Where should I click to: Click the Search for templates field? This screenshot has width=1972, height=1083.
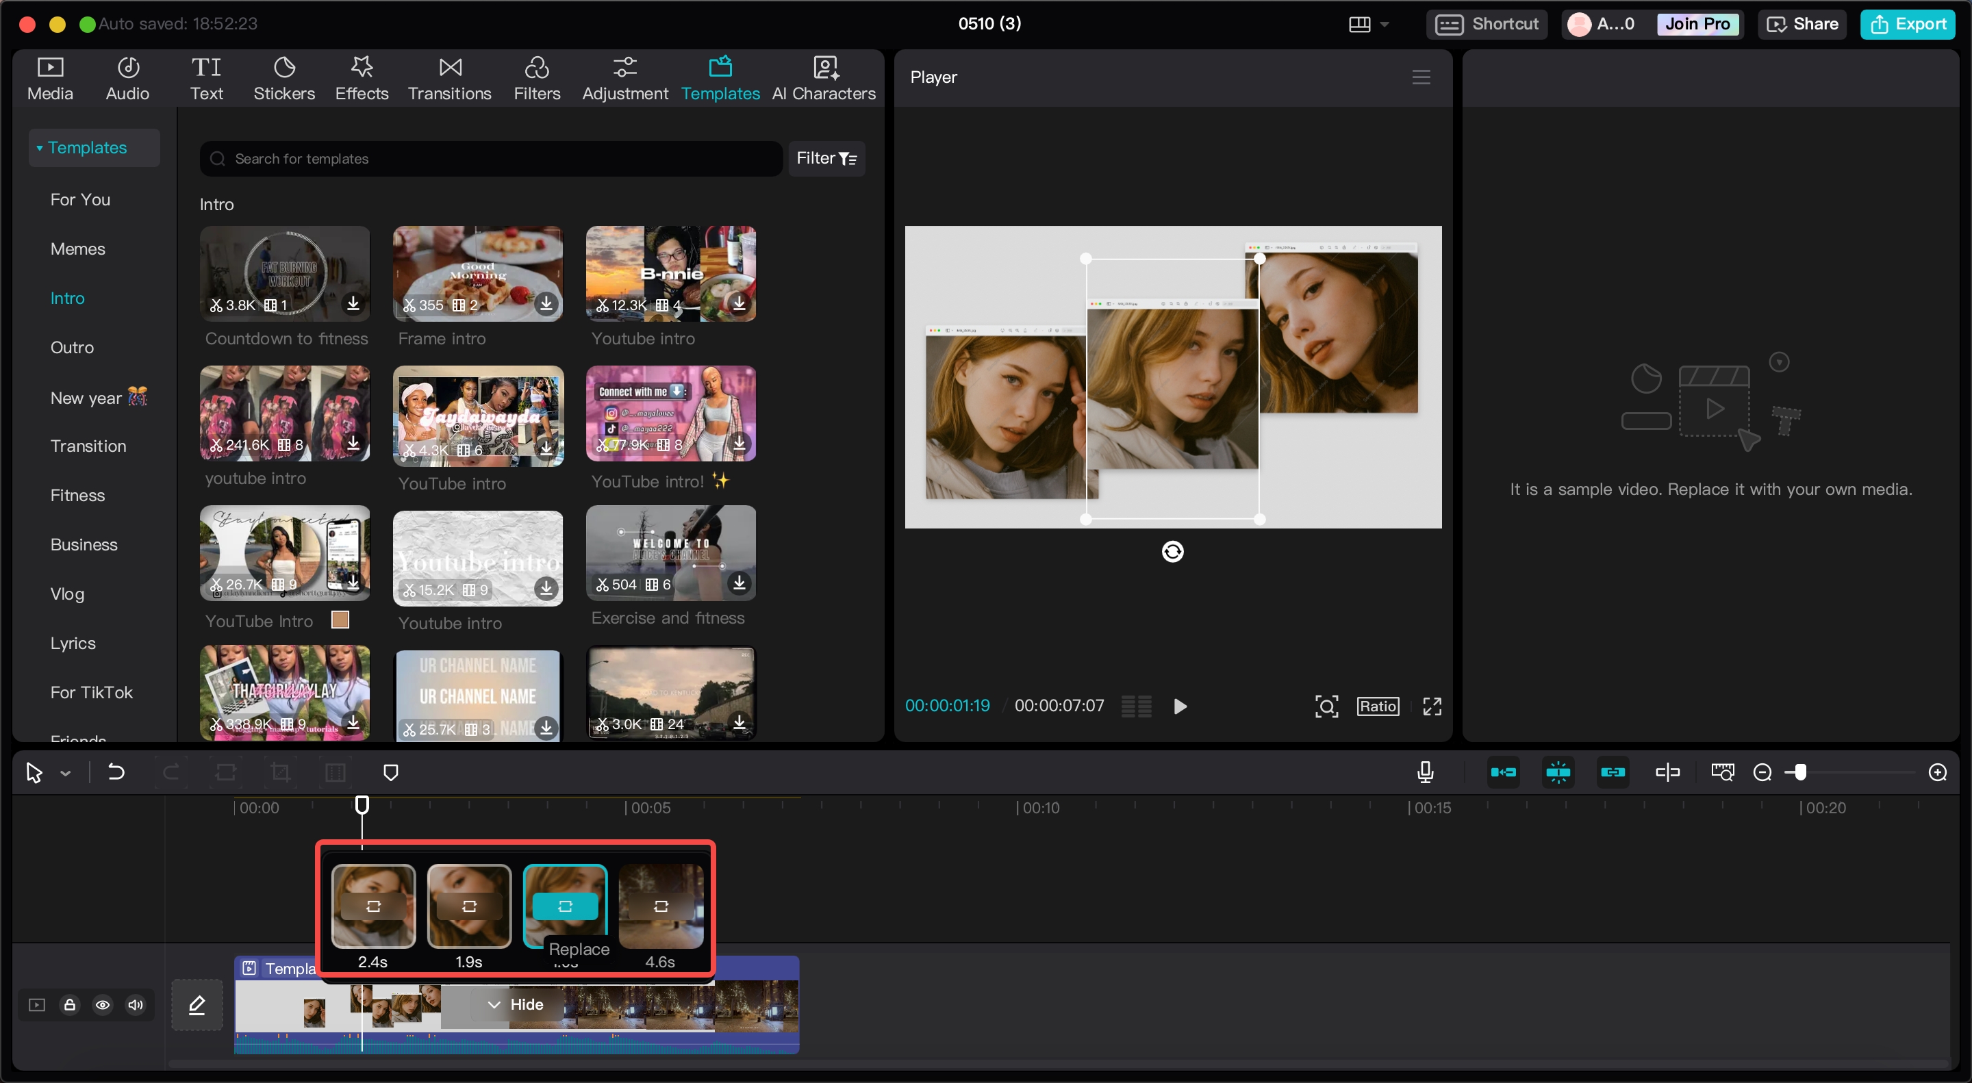point(490,158)
